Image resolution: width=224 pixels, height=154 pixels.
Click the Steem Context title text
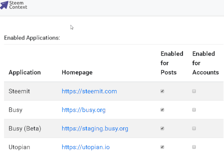(x=18, y=5)
